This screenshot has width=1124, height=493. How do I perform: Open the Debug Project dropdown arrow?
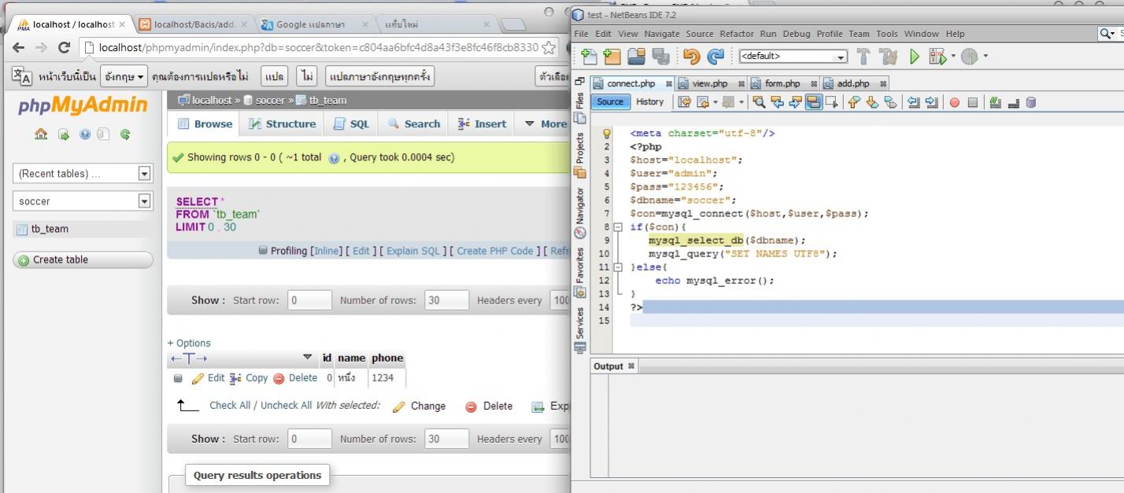(952, 57)
